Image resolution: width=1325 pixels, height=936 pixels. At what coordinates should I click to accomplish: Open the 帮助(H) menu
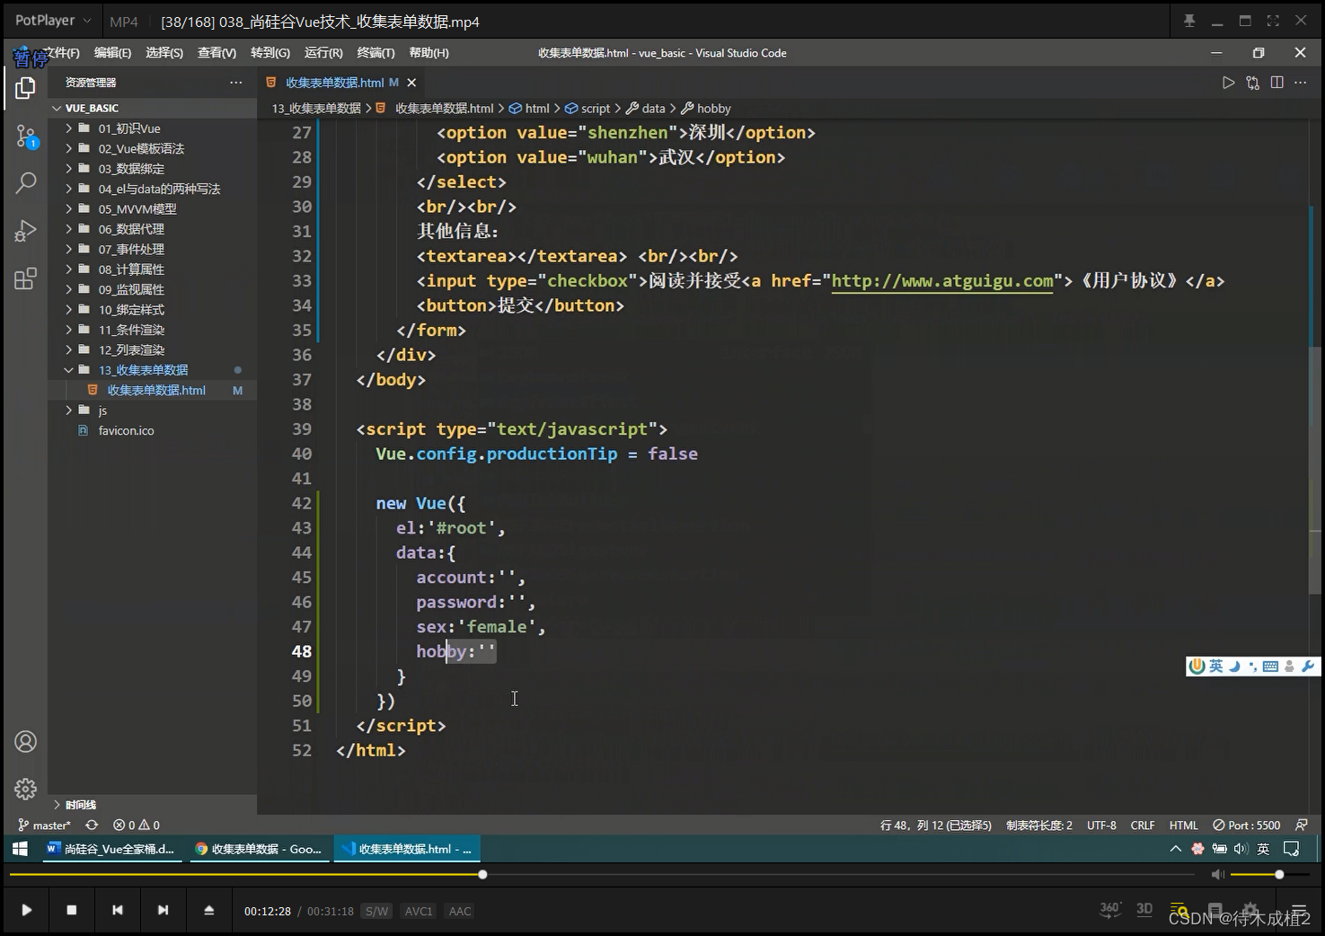click(428, 53)
